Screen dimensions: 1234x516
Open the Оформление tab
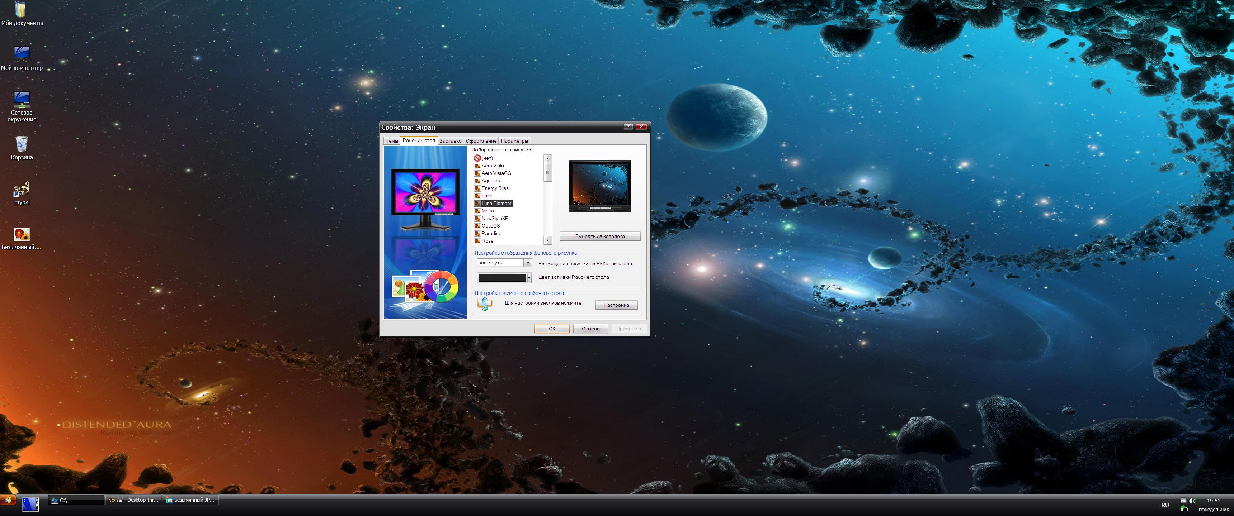tap(481, 141)
